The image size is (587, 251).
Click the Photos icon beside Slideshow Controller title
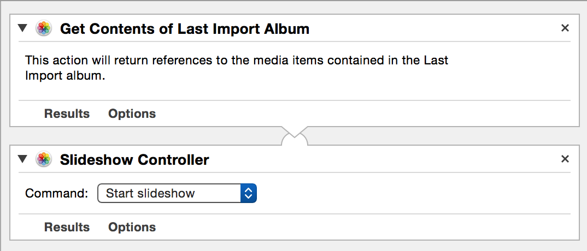44,159
